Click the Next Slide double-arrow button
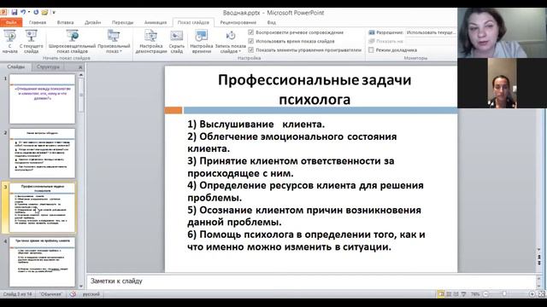Screen dimensions: 547x307 [x=539, y=263]
